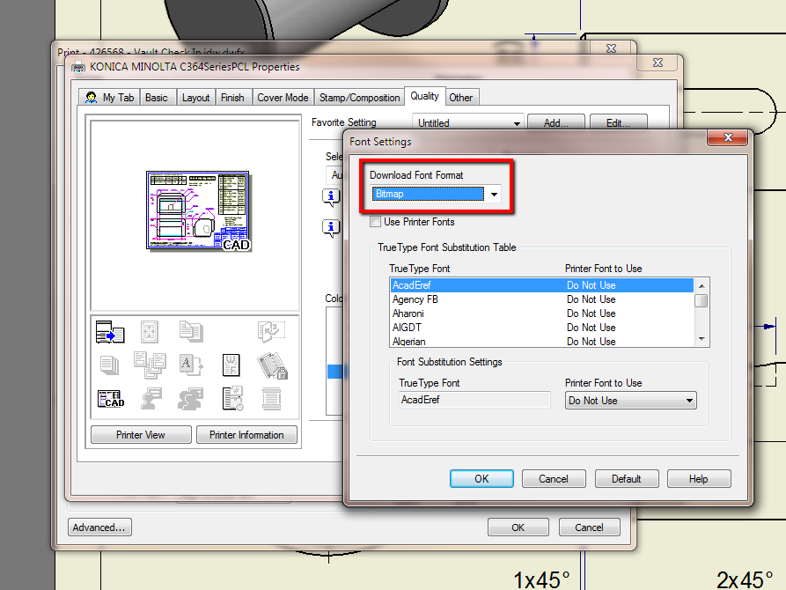
Task: Click the face icon on the My Tab tab
Action: (90, 97)
